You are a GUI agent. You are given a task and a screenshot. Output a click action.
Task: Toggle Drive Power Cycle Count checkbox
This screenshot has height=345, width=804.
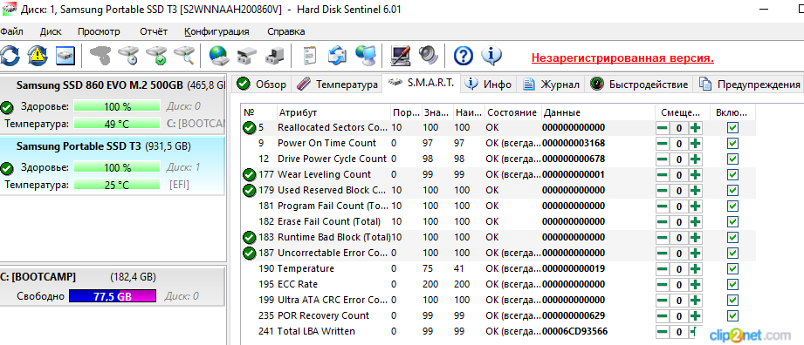pyautogui.click(x=732, y=159)
